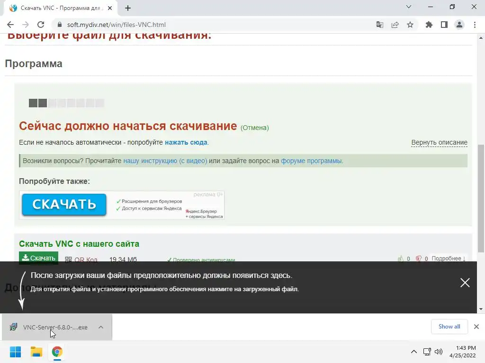This screenshot has height=363, width=485.
Task: Click the scrollbar up arrow
Action: pyautogui.click(x=481, y=38)
